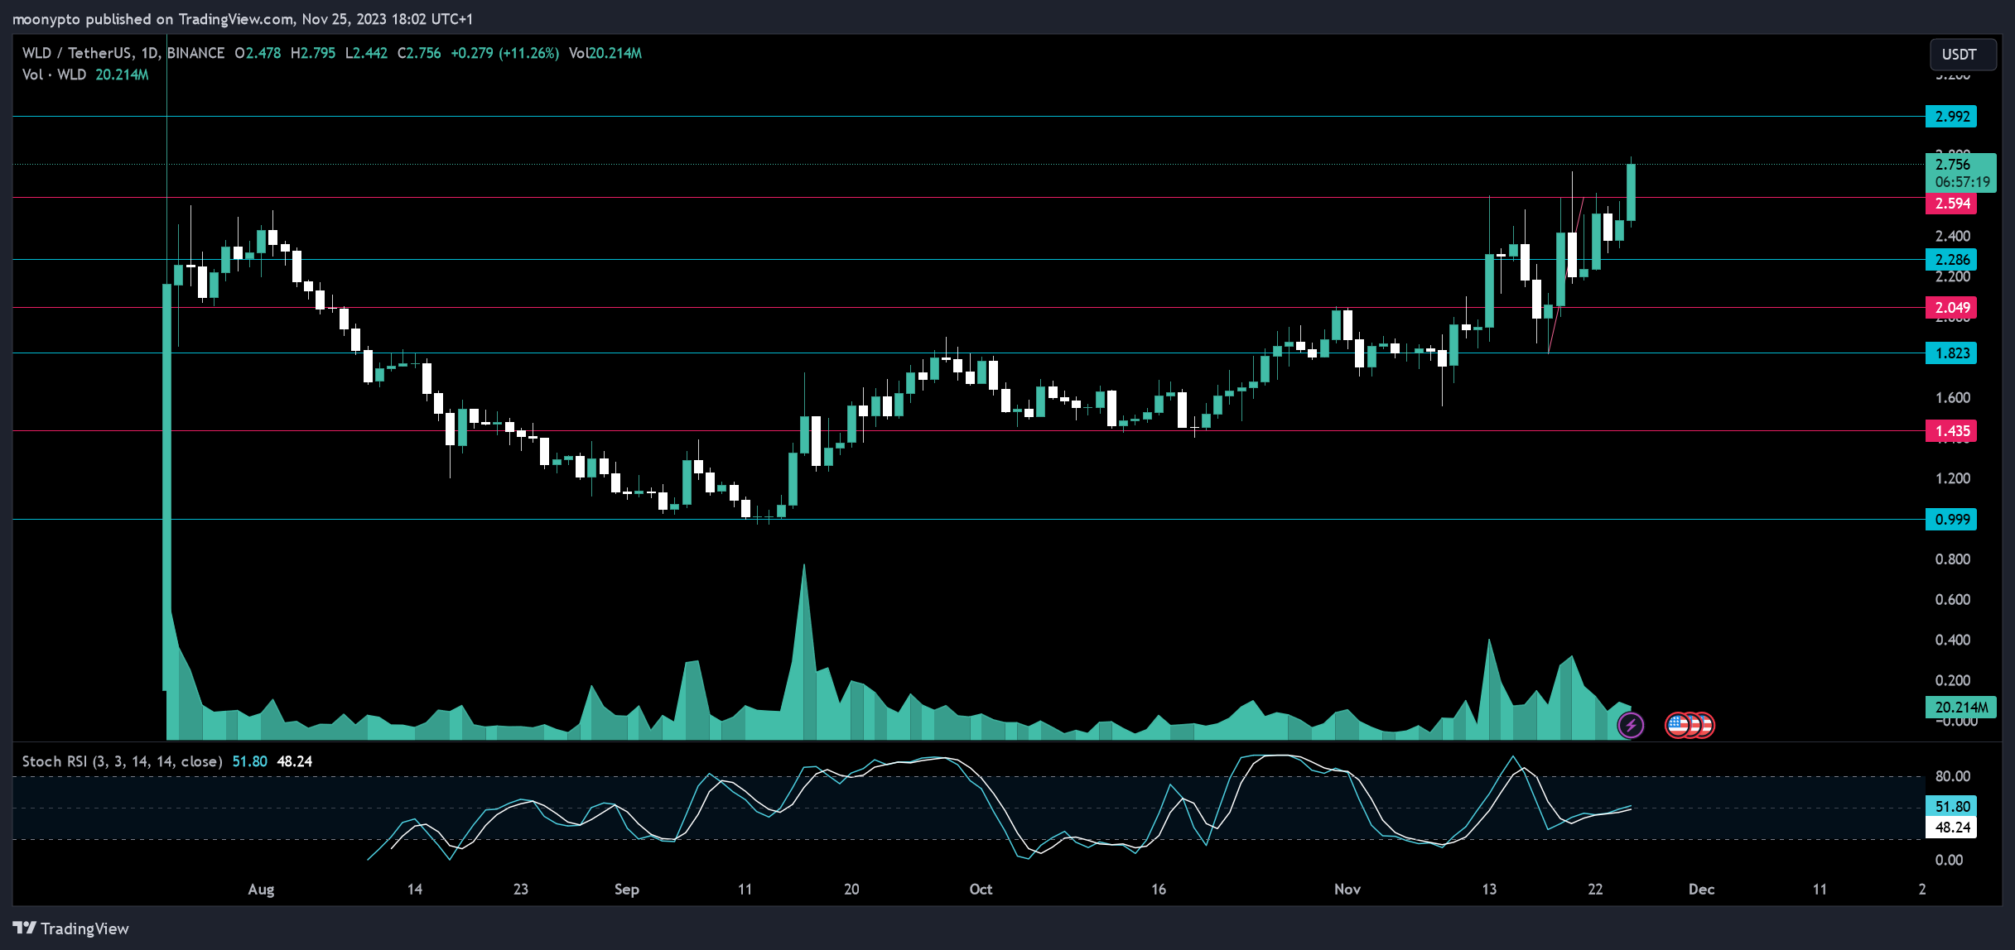The image size is (2015, 950).
Task: Click the Stoch RSI 48.24 axis label
Action: click(x=1951, y=828)
